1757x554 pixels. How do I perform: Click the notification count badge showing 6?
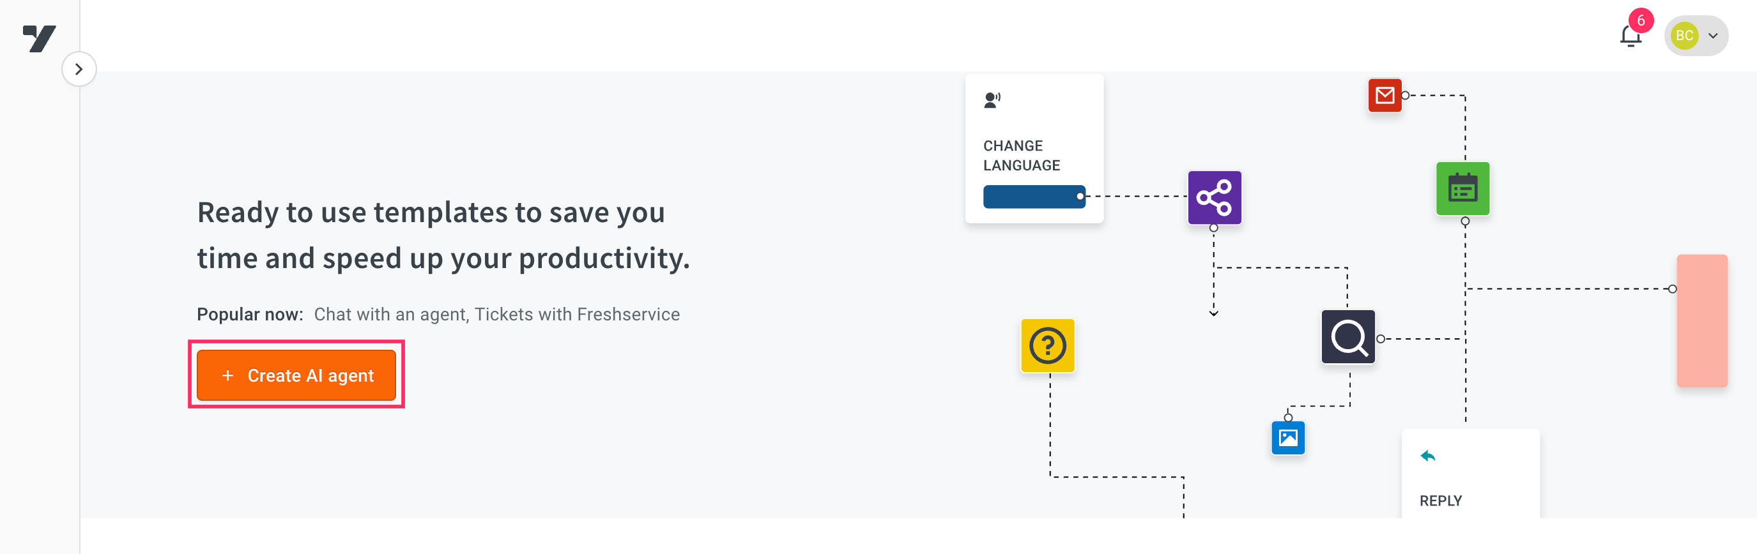(x=1640, y=20)
